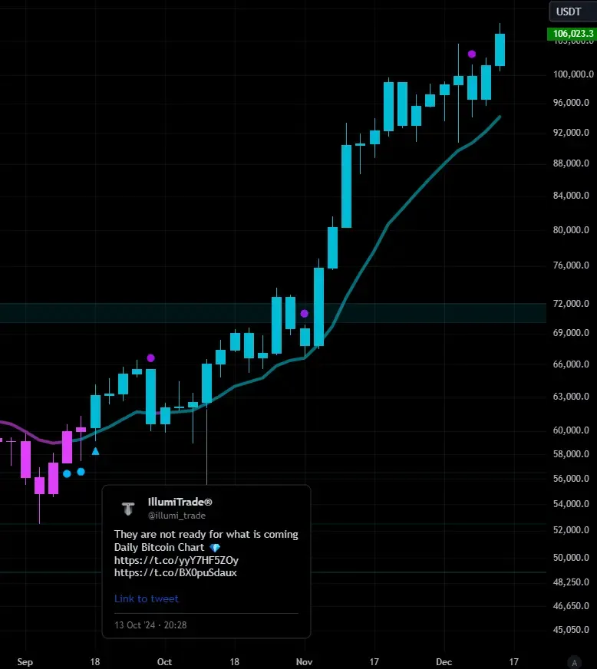Click the 100,000.0 price axis label

click(573, 74)
